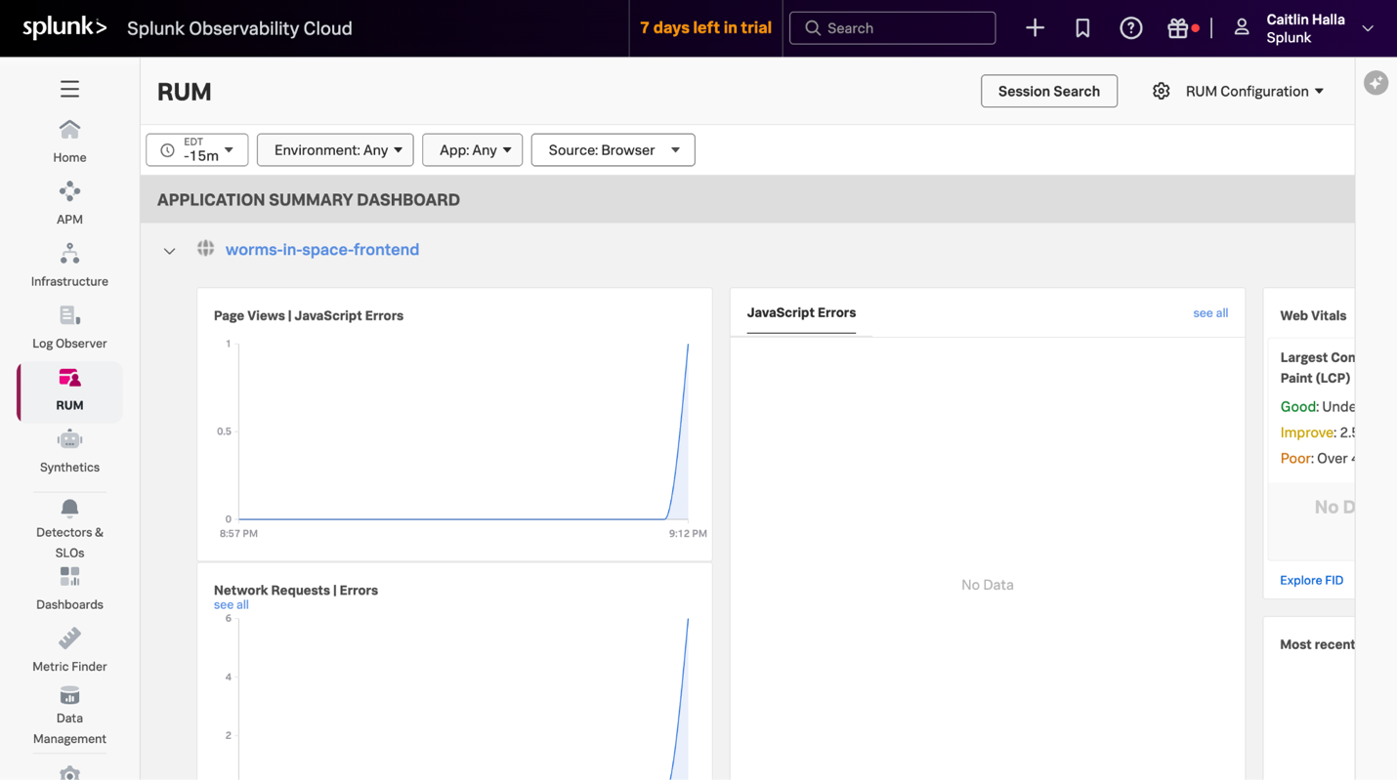Click the 7 days left in trial text
The width and height of the screenshot is (1397, 780).
[x=705, y=27]
